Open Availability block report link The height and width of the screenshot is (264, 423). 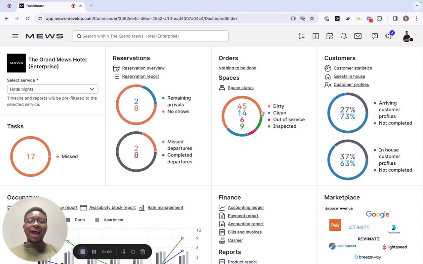tap(112, 208)
